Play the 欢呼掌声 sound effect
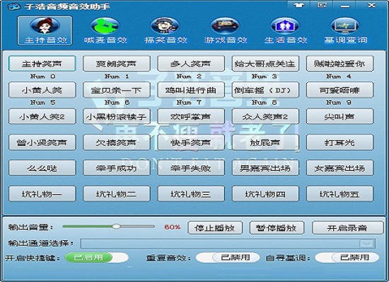Viewport: 389px width, 282px height. [191, 116]
